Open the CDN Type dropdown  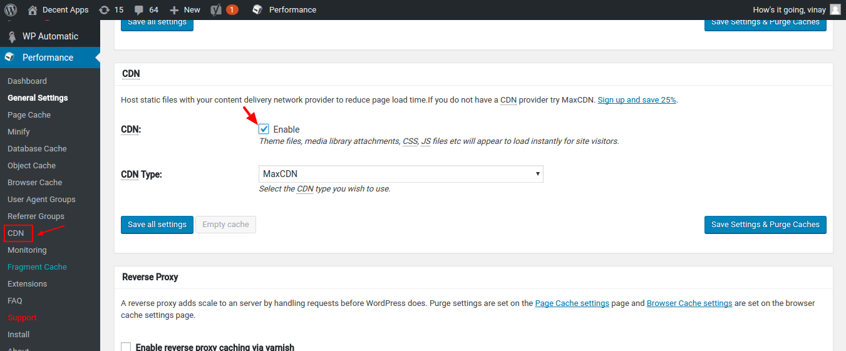[x=401, y=174]
